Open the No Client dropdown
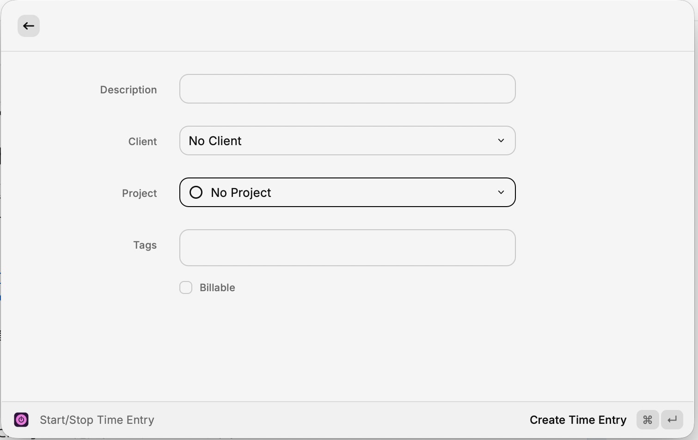The image size is (698, 440). [348, 141]
